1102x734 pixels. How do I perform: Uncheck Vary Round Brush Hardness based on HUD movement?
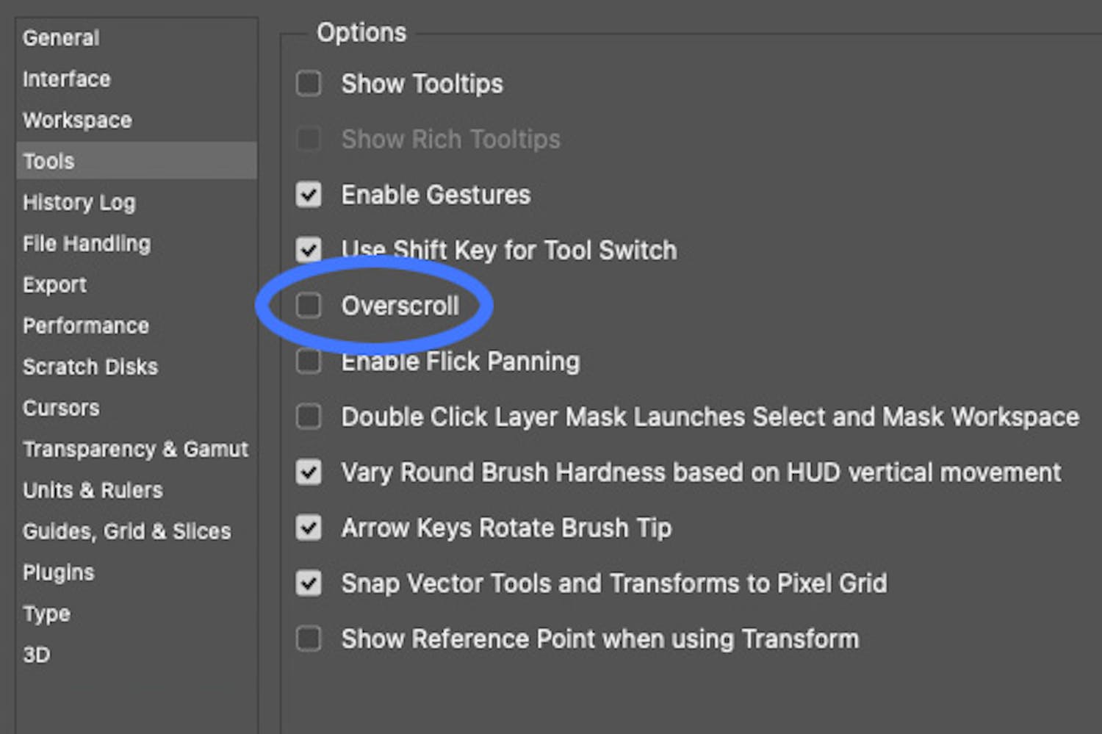coord(308,472)
